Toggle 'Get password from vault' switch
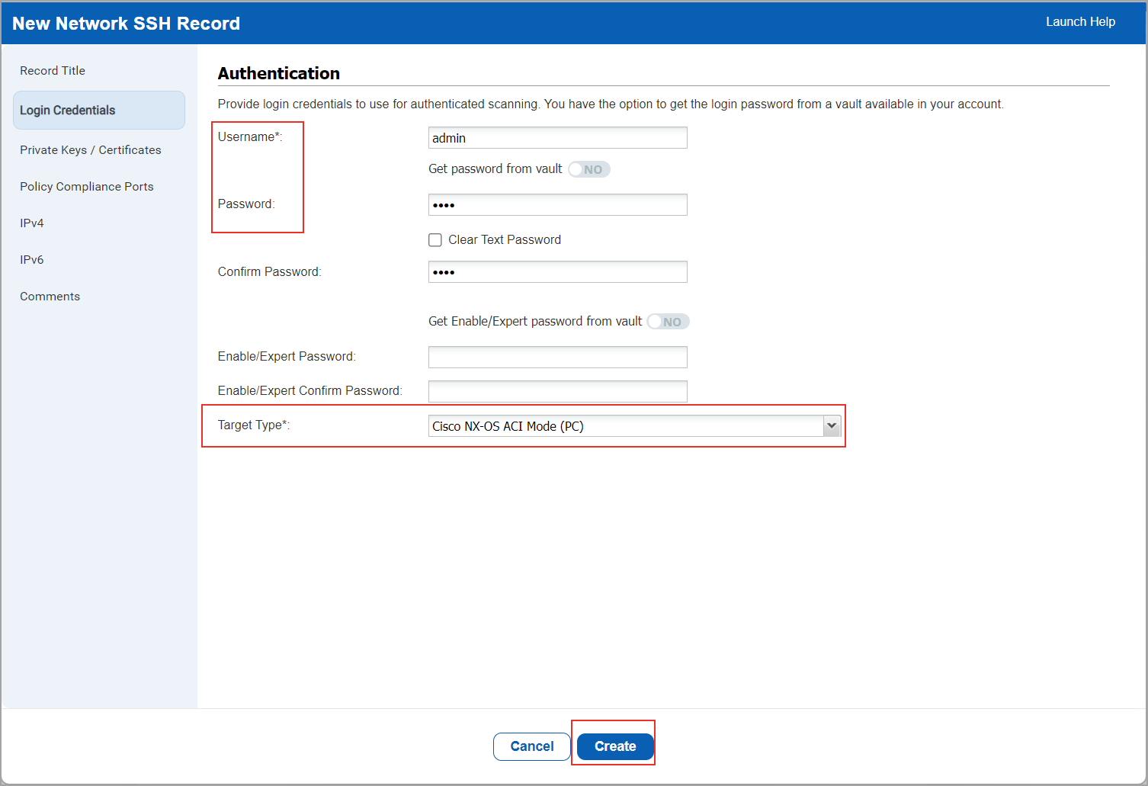 (x=588, y=168)
